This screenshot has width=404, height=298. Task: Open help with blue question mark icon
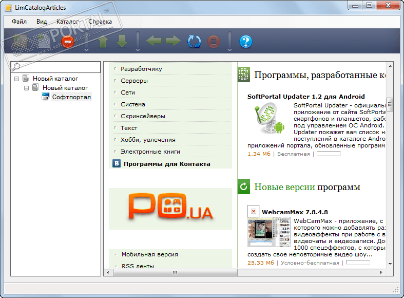click(246, 42)
